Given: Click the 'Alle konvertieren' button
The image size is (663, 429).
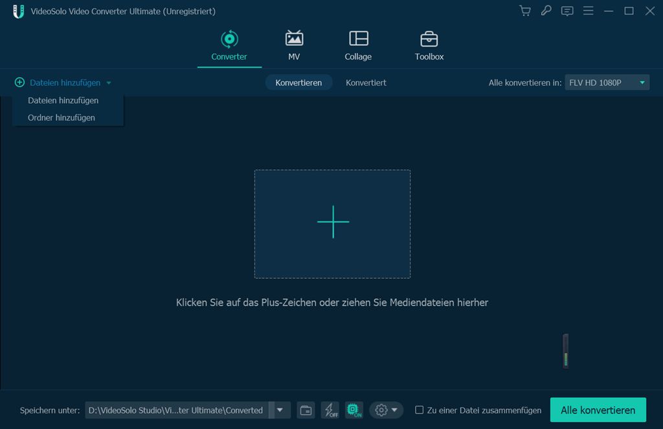Looking at the screenshot, I should coord(598,410).
